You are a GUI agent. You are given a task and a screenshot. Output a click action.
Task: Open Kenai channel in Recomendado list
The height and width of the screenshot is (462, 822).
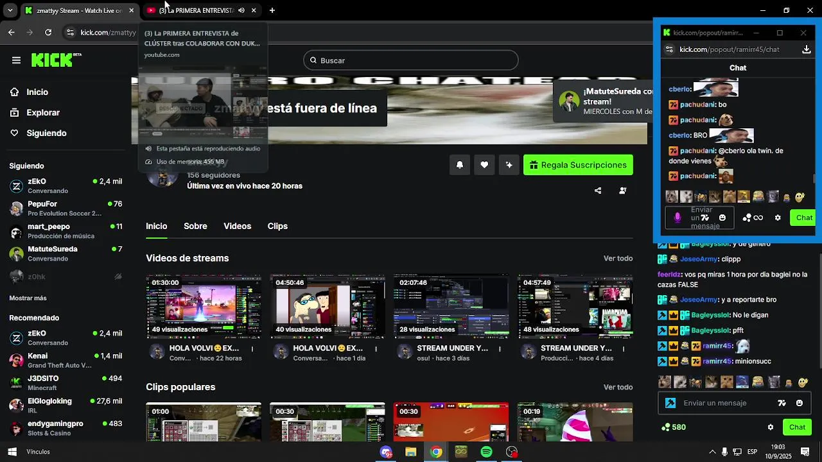coord(66,360)
